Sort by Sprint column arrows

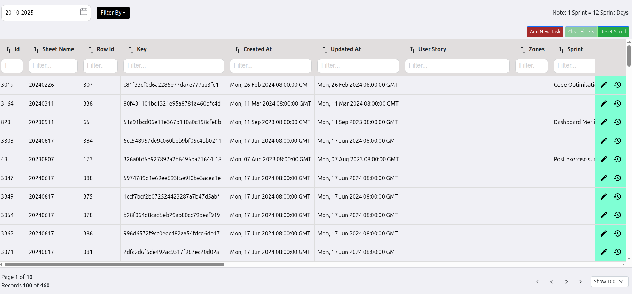pyautogui.click(x=561, y=49)
